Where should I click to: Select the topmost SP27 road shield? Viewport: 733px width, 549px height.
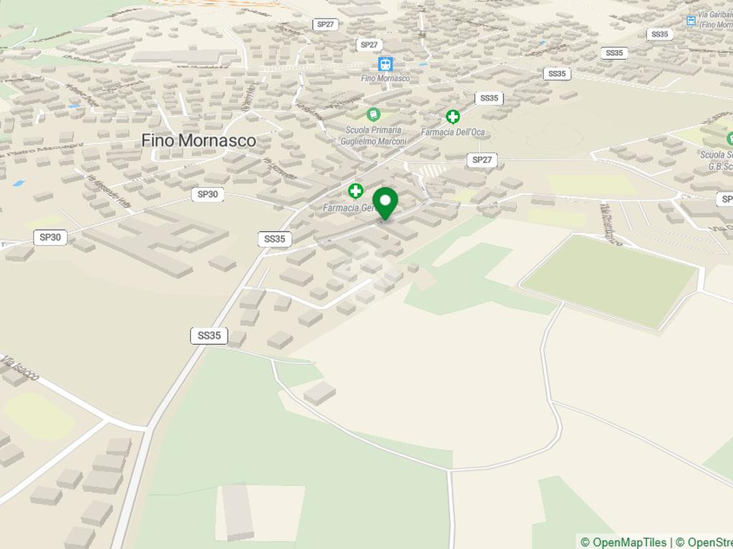click(x=326, y=24)
